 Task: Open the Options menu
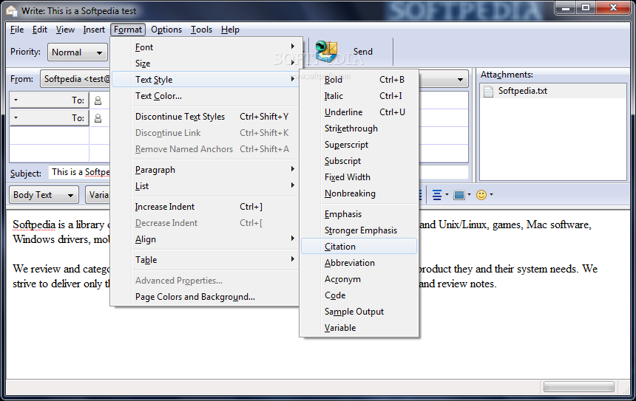tap(166, 30)
